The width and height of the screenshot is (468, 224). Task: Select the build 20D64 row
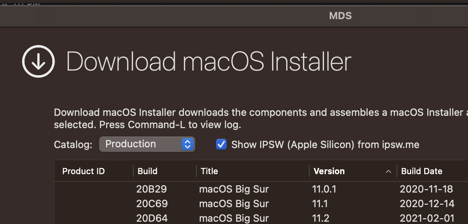(x=152, y=218)
